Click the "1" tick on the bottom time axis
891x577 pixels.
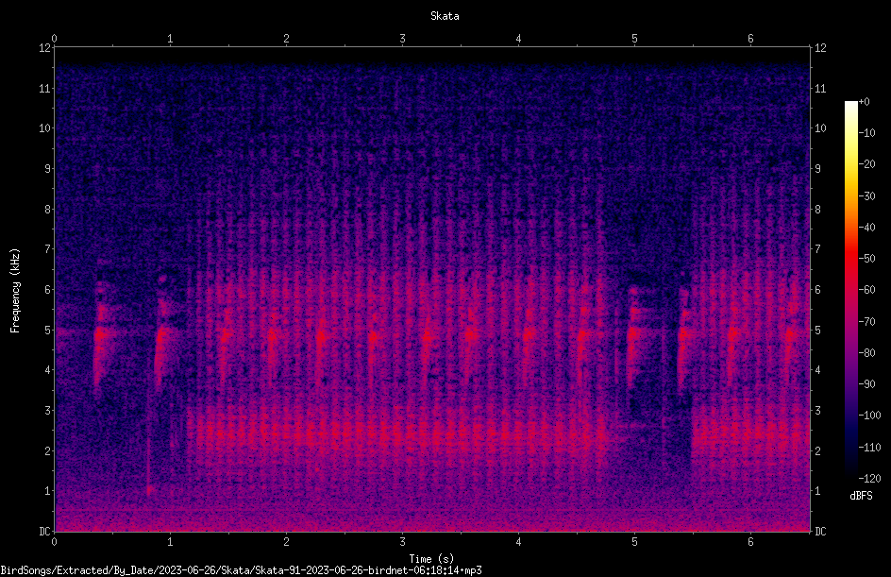(170, 542)
